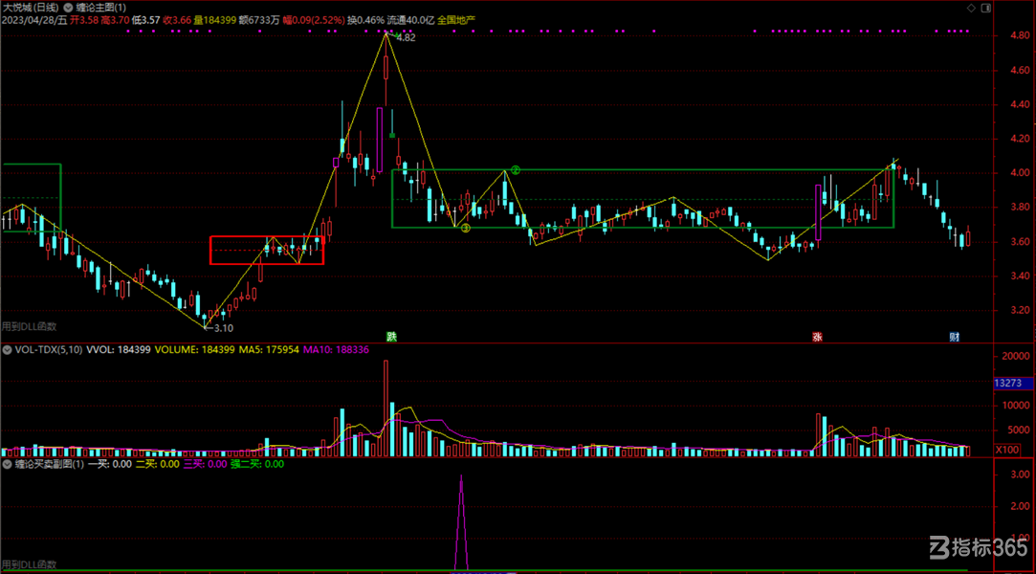Open the 缠论买卖副图 indicator dropdown arrow
The width and height of the screenshot is (1036, 574).
tap(8, 464)
